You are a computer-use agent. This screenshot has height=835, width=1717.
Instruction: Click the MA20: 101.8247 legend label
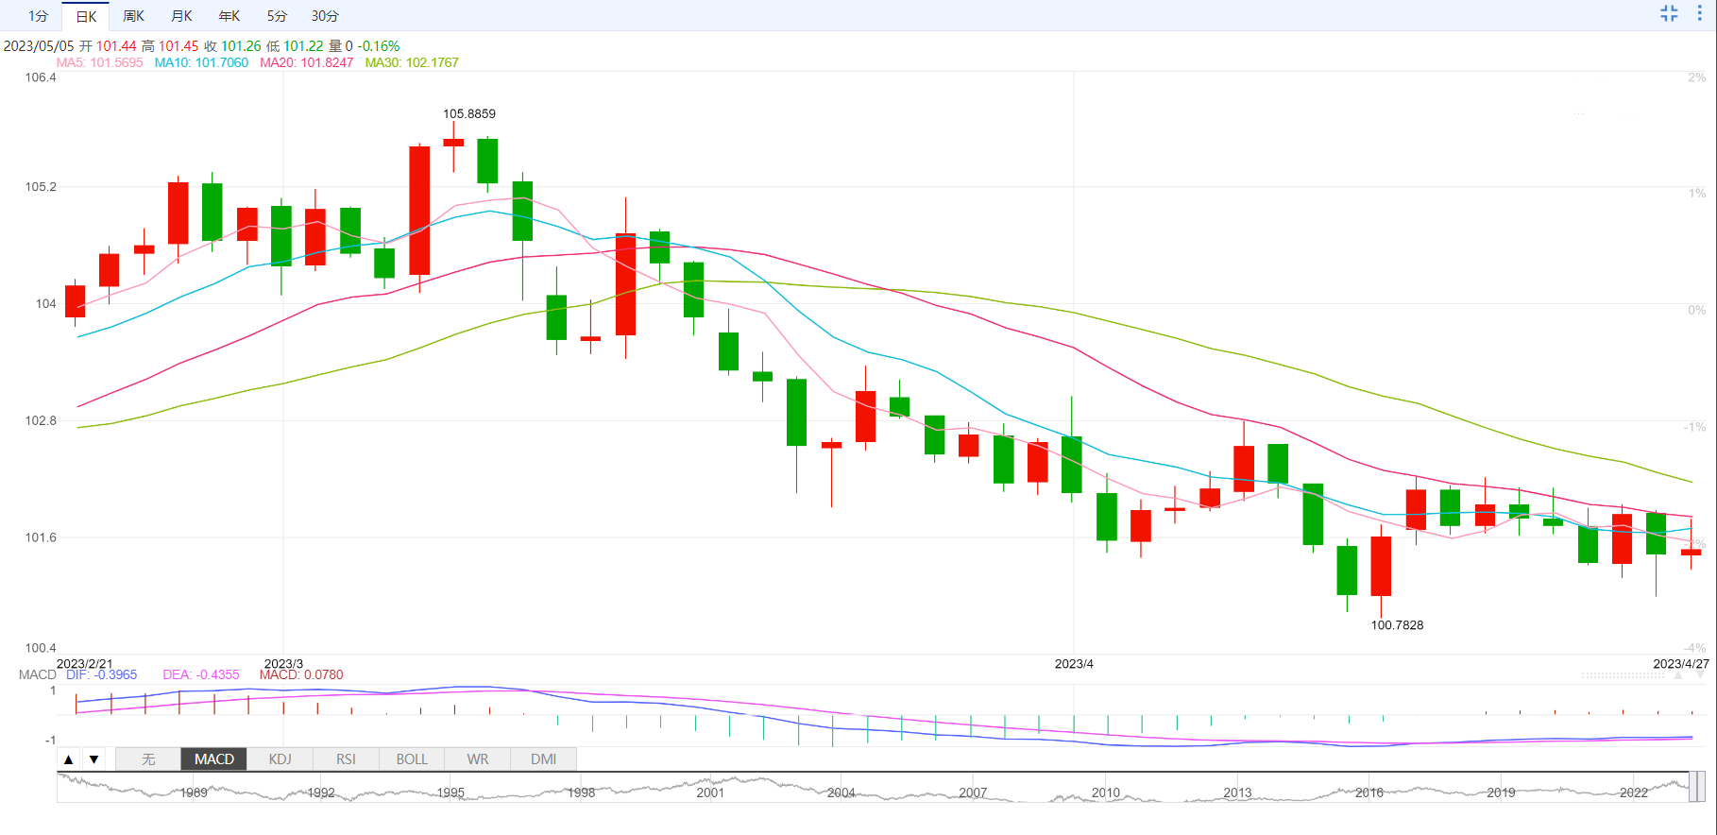coord(307,62)
